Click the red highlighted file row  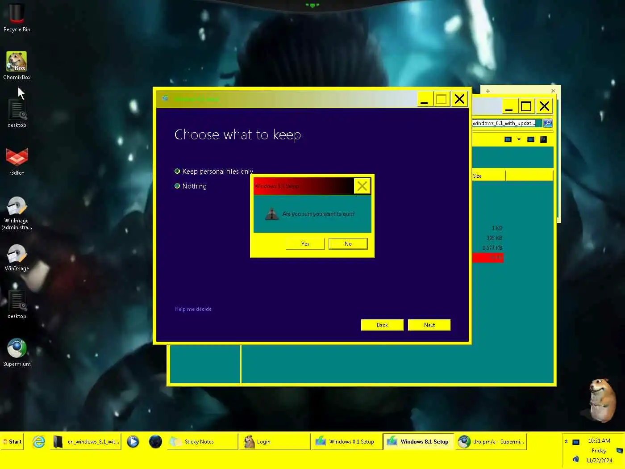pyautogui.click(x=487, y=258)
